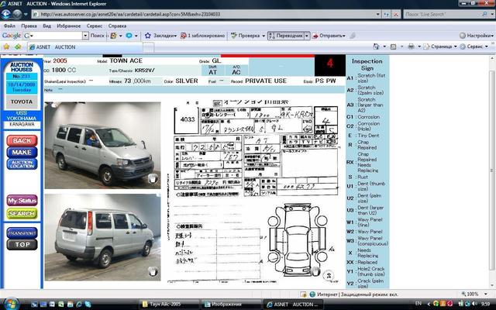Image resolution: width=496 pixels, height=310 pixels.
Task: Open the Файл menu
Action: pyautogui.click(x=9, y=26)
